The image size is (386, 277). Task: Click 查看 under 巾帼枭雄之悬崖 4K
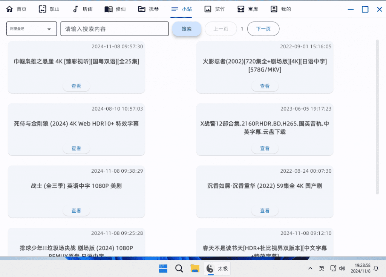click(76, 86)
